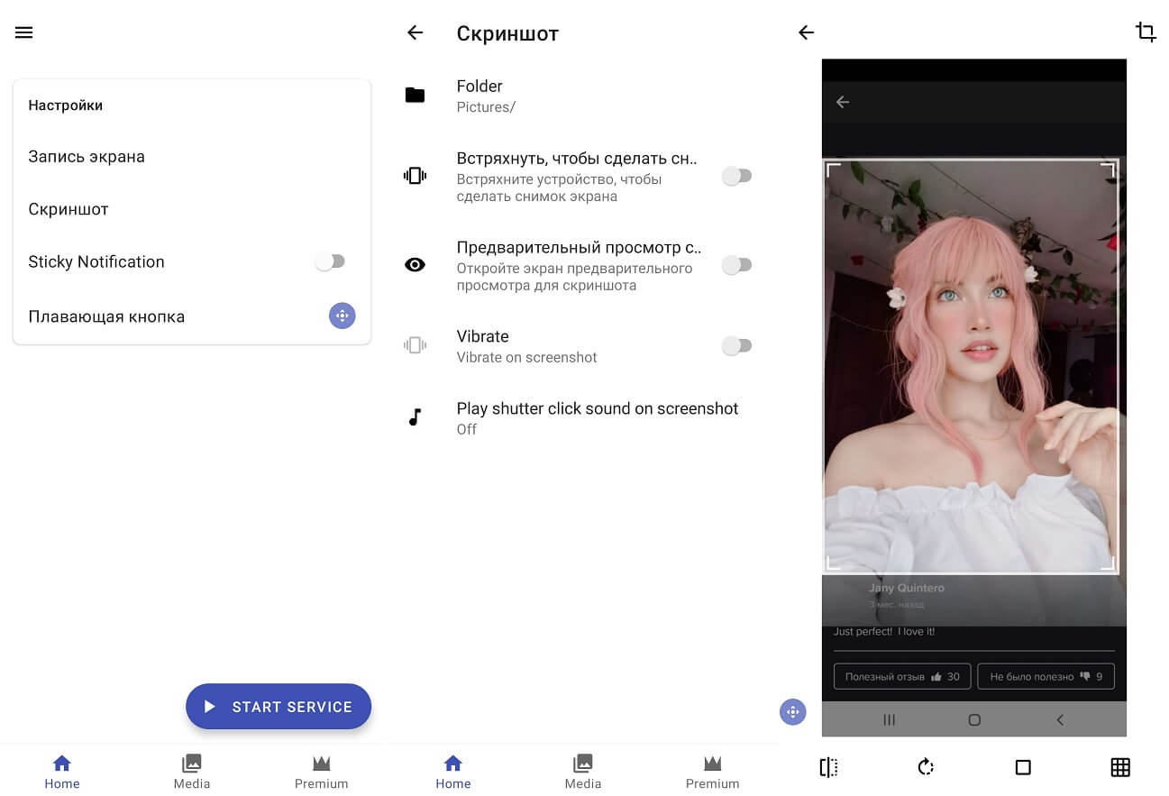Open the crop tool in the top right
This screenshot has height=796, width=1169.
[1146, 32]
